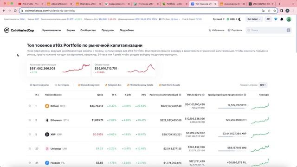Image resolution: width=297 pixels, height=167 pixels.
Task: Open the Русский language dropdown
Action: tap(219, 19)
